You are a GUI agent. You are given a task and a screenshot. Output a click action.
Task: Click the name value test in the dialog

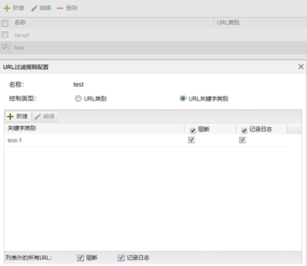(x=79, y=85)
